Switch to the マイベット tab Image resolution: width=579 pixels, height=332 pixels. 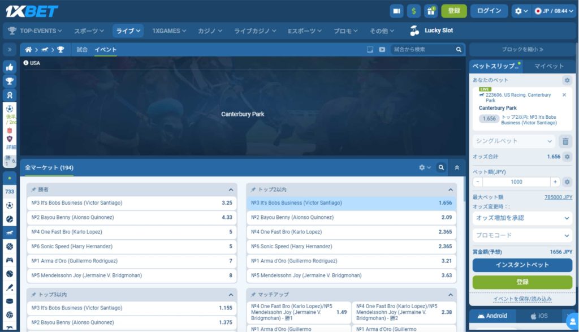(x=549, y=66)
